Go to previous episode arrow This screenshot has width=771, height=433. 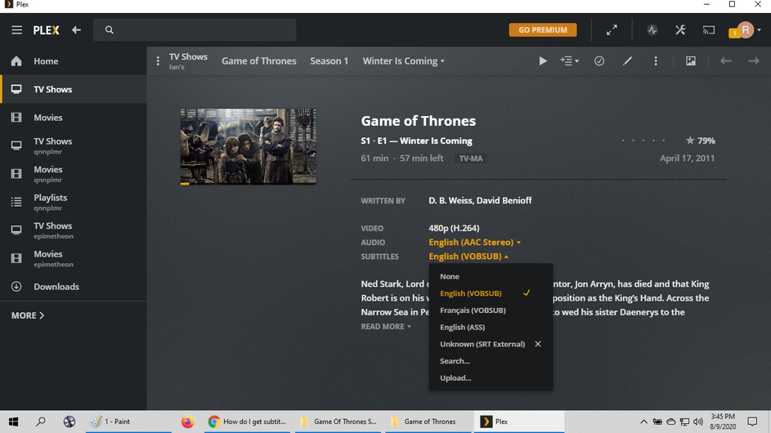tap(726, 61)
